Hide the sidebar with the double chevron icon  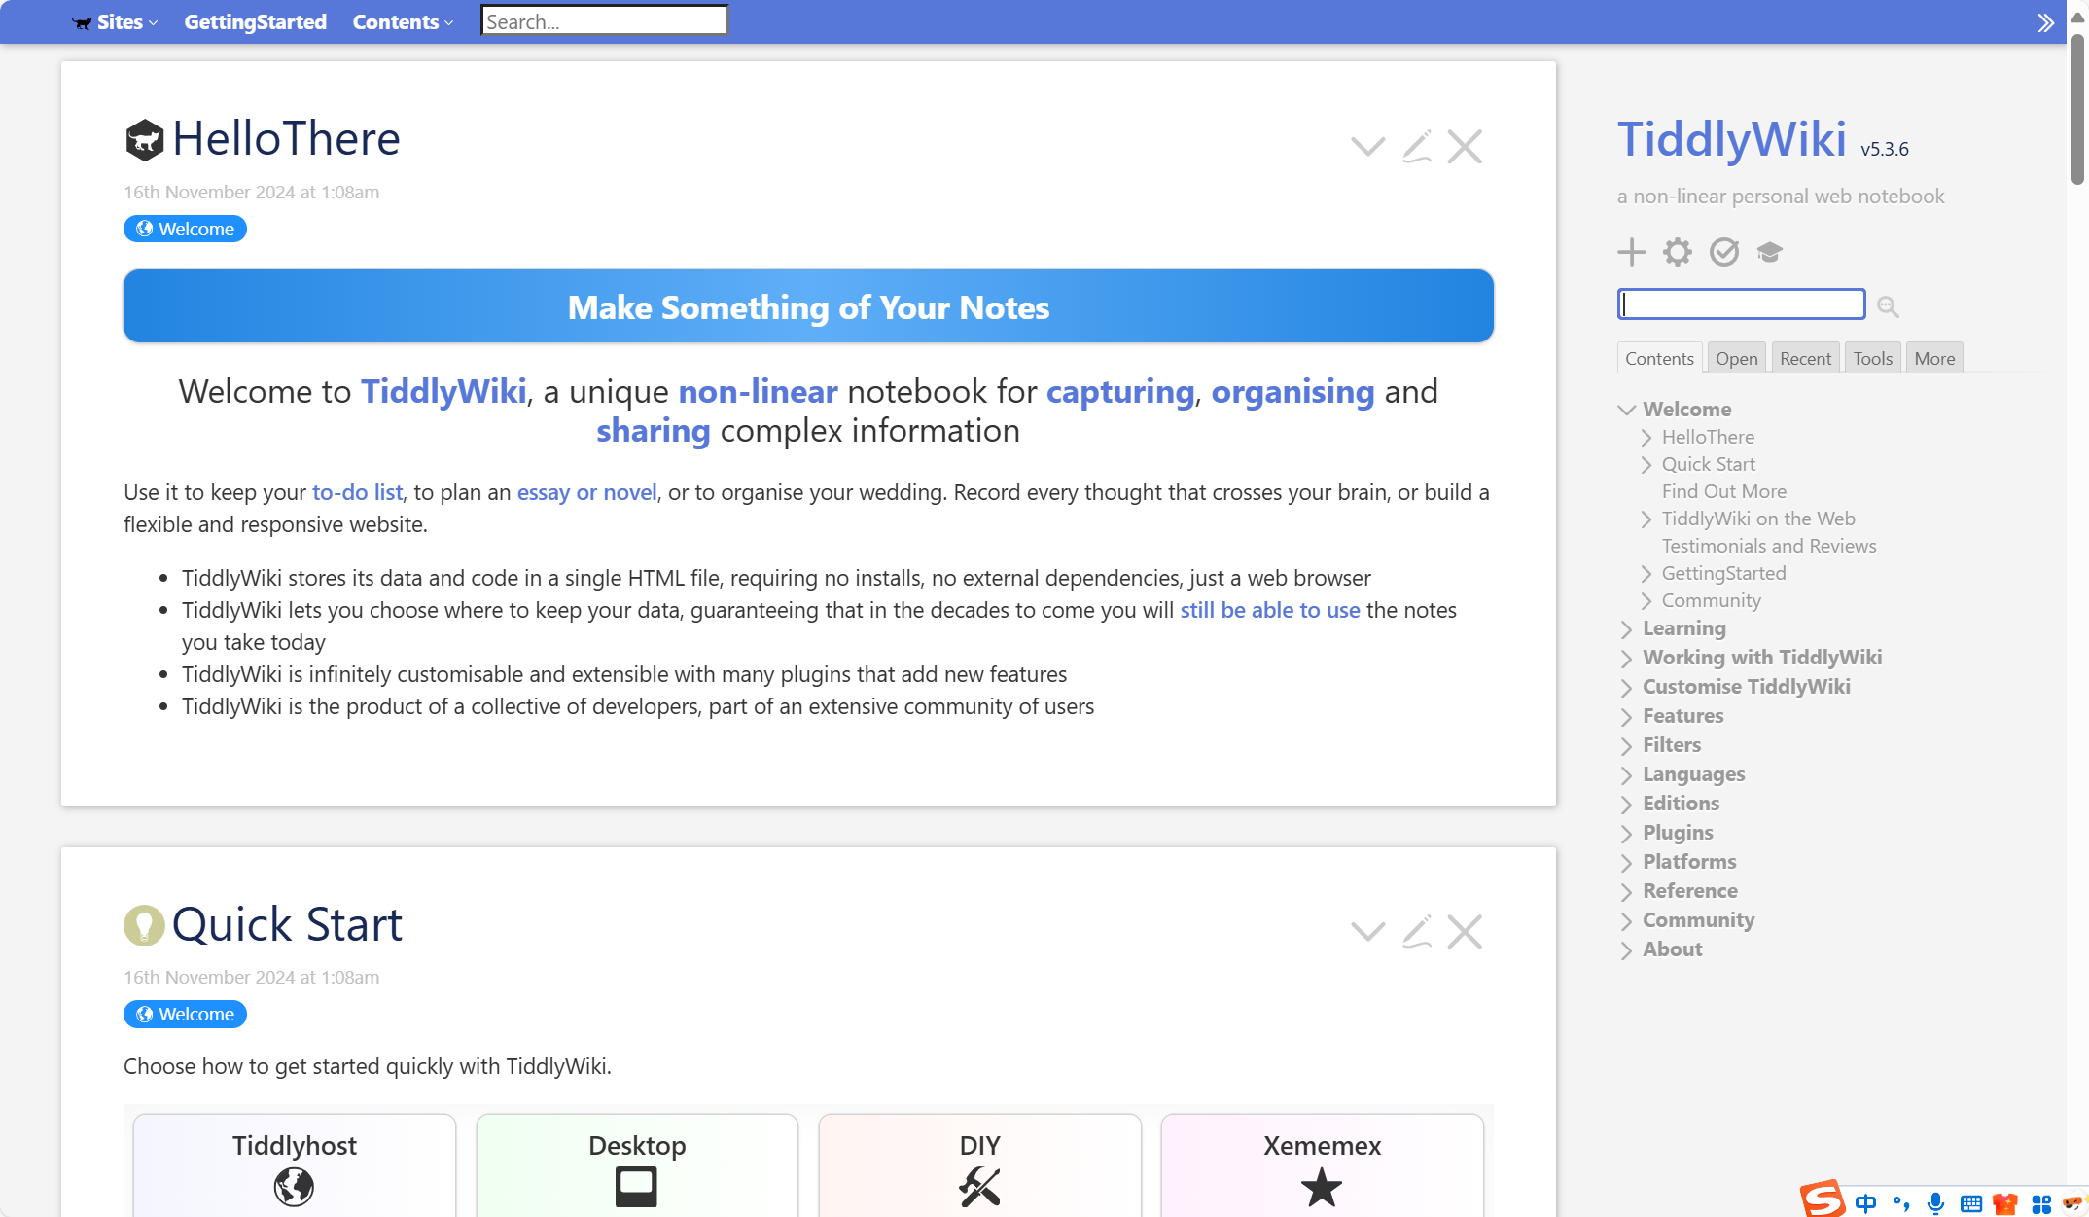coord(2045,22)
